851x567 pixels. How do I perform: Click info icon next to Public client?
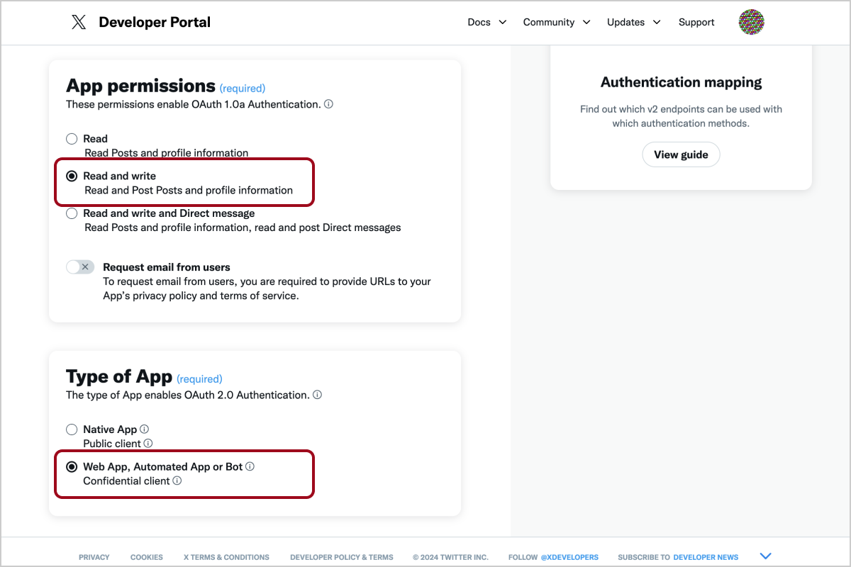[x=148, y=443]
